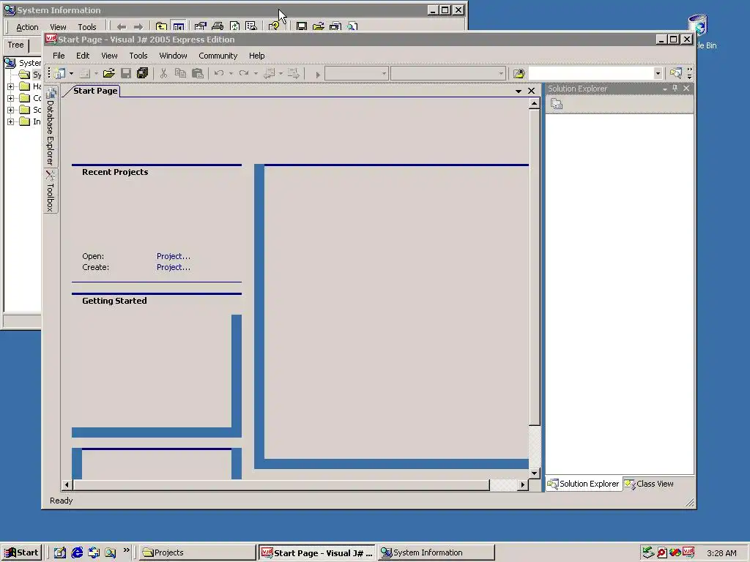Switch to the Solution Explorer bottom tab
Viewport: 750px width, 562px height.
point(584,484)
